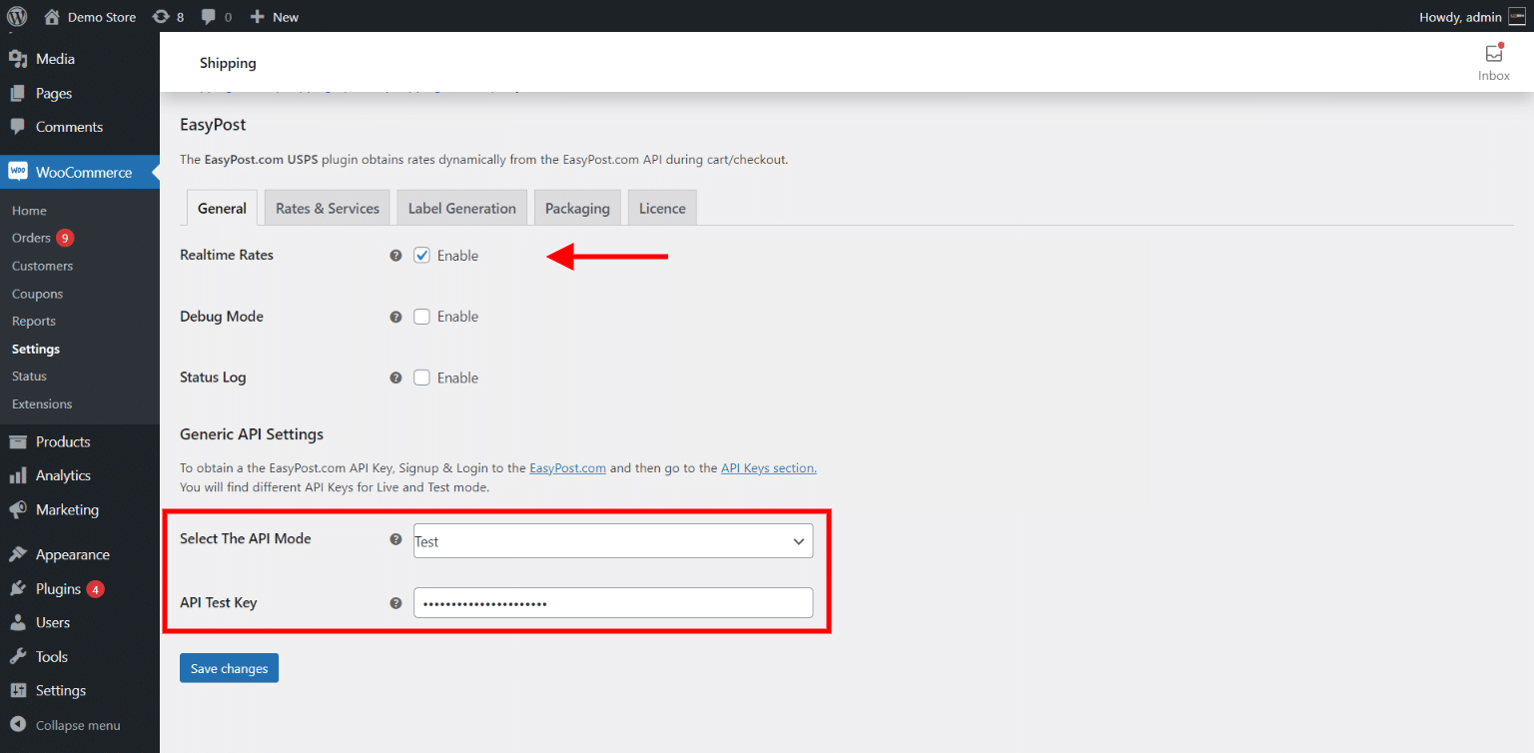Uncheck the Realtime Rates Enable checkbox

pyautogui.click(x=422, y=256)
